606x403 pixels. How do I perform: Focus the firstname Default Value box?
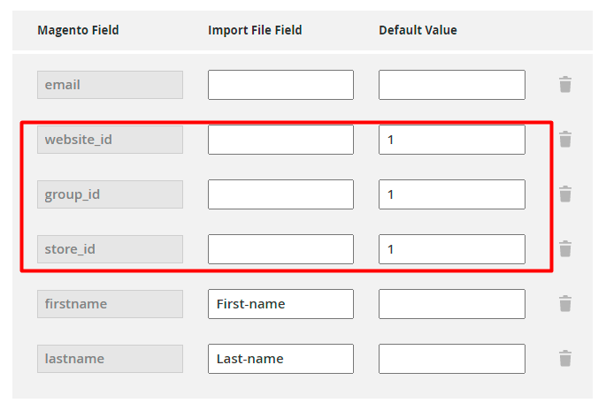[451, 304]
